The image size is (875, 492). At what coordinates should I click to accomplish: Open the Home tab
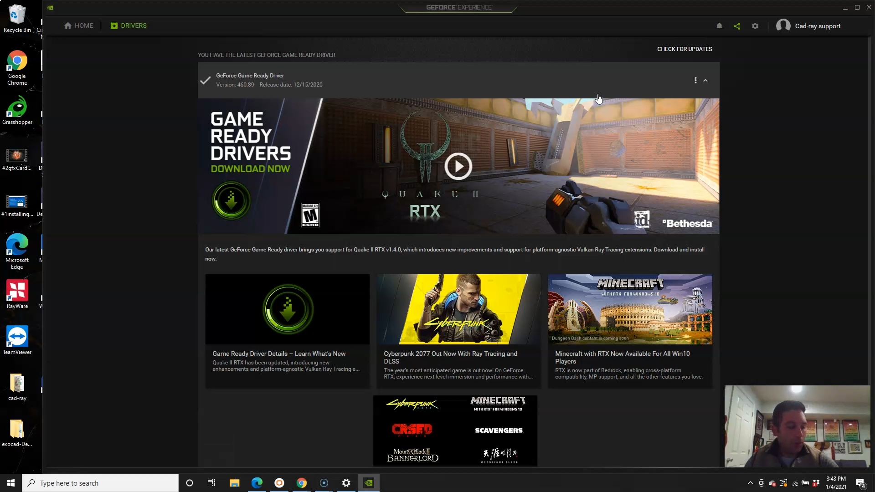point(78,26)
